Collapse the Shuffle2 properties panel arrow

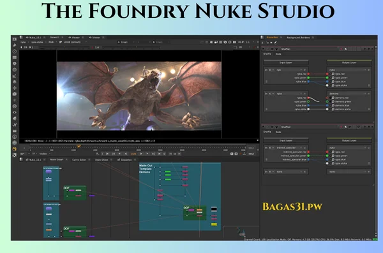coord(263,127)
